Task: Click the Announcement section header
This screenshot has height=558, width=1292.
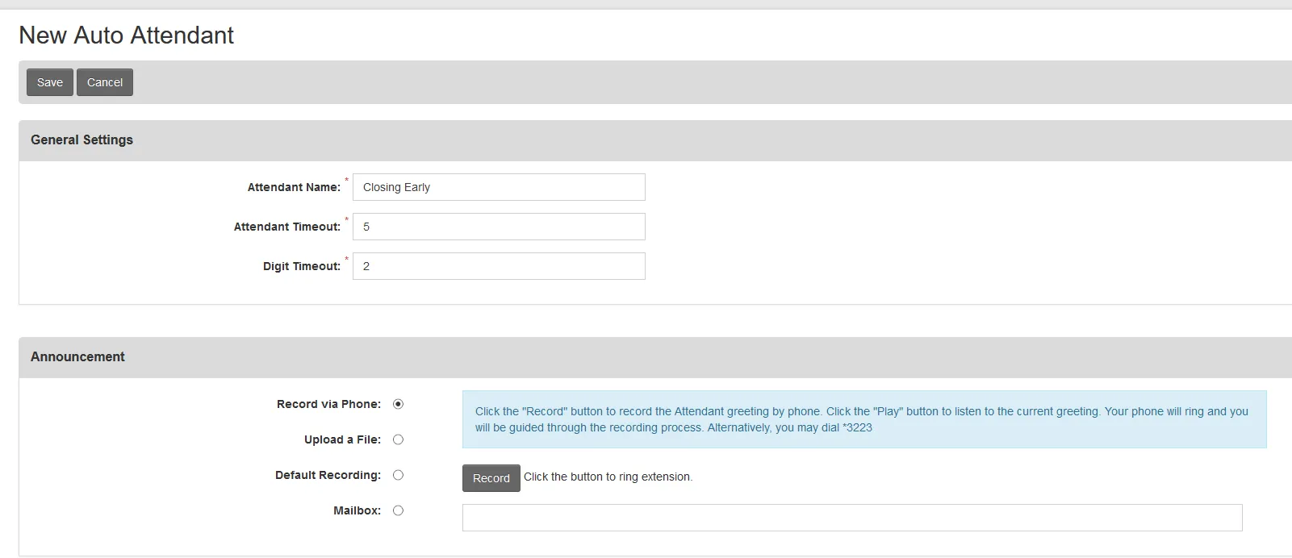Action: tap(77, 356)
